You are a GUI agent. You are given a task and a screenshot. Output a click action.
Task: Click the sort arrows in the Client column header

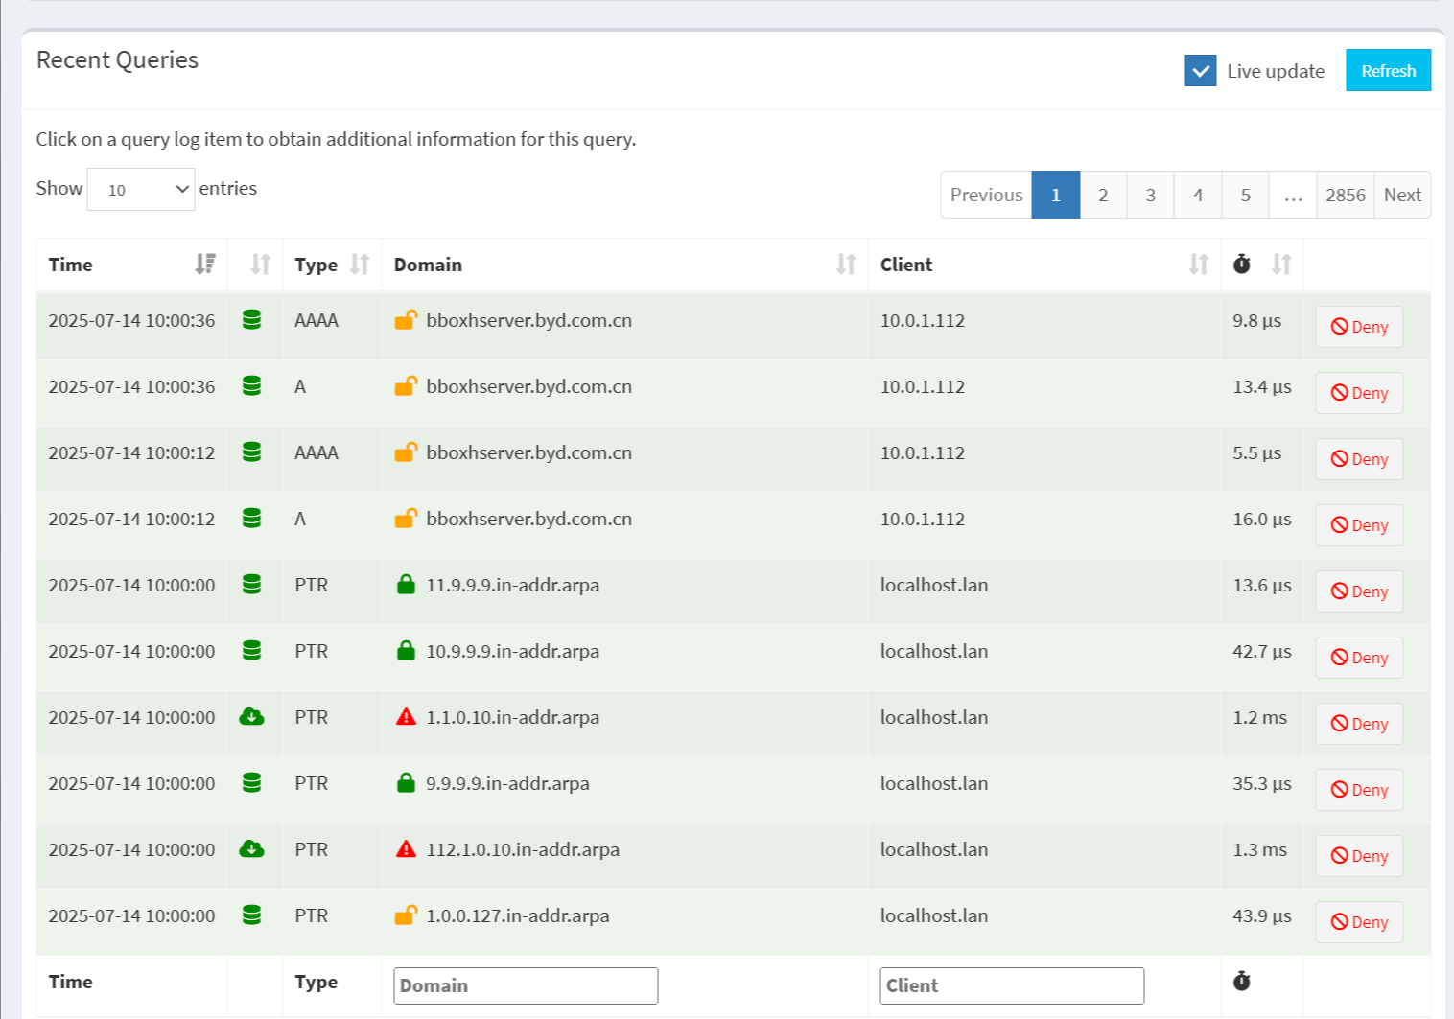[x=1199, y=265]
